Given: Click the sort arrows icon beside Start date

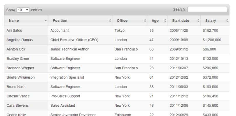Looking at the screenshot, I should tap(198, 21).
